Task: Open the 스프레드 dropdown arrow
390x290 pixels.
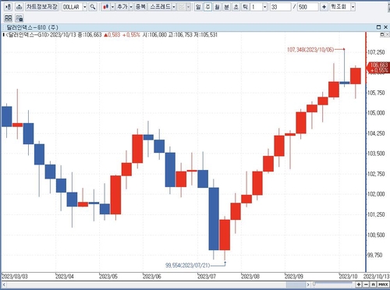Action: 174,7
